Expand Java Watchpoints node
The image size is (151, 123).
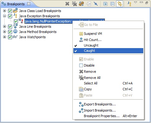click(x=4, y=37)
